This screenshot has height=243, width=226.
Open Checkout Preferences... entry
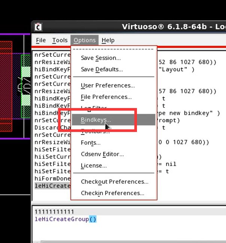[x=114, y=182]
